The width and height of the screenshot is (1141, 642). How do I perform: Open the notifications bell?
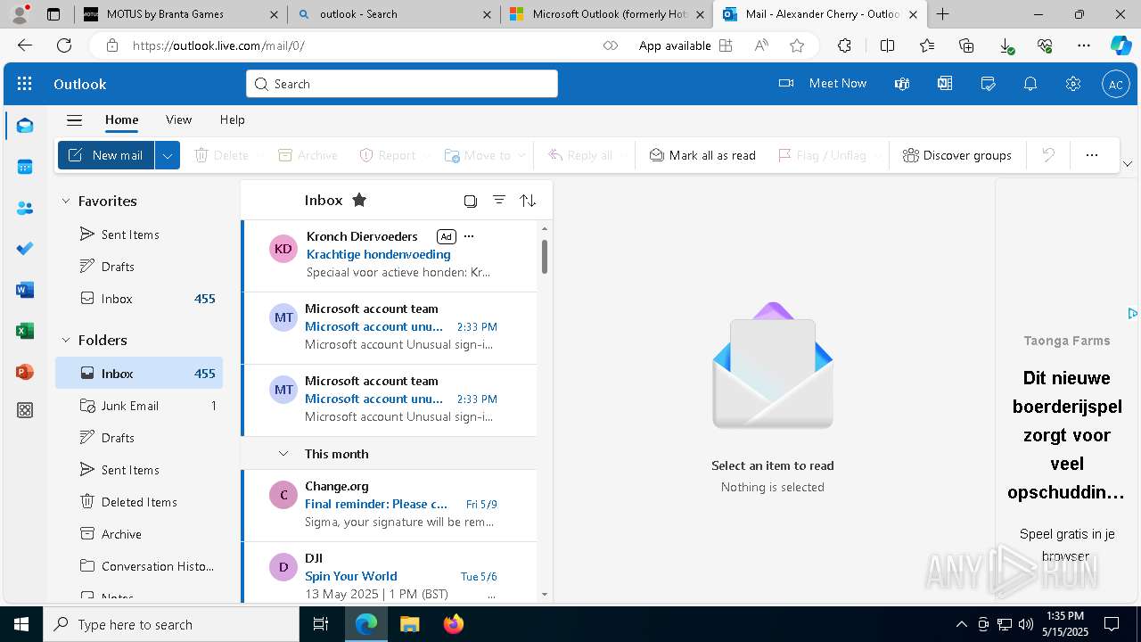coord(1030,84)
